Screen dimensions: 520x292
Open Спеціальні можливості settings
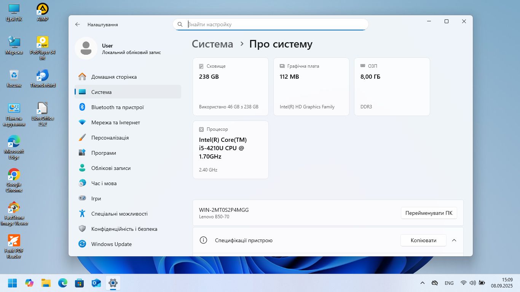click(128, 214)
